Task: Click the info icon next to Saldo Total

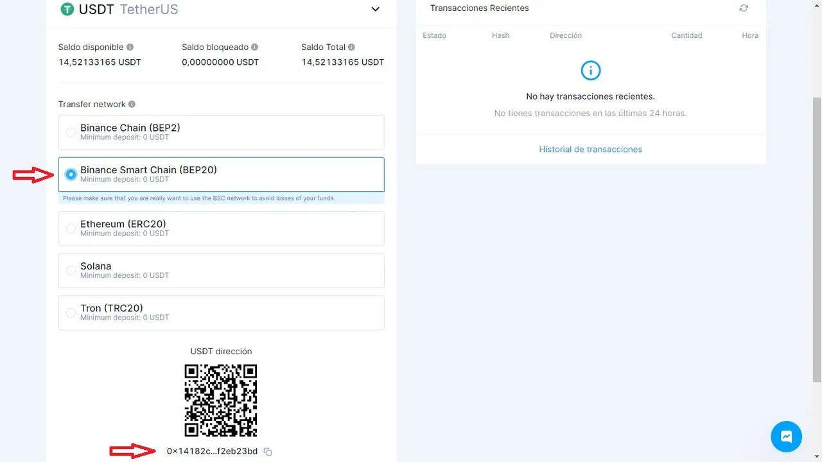Action: coord(352,47)
